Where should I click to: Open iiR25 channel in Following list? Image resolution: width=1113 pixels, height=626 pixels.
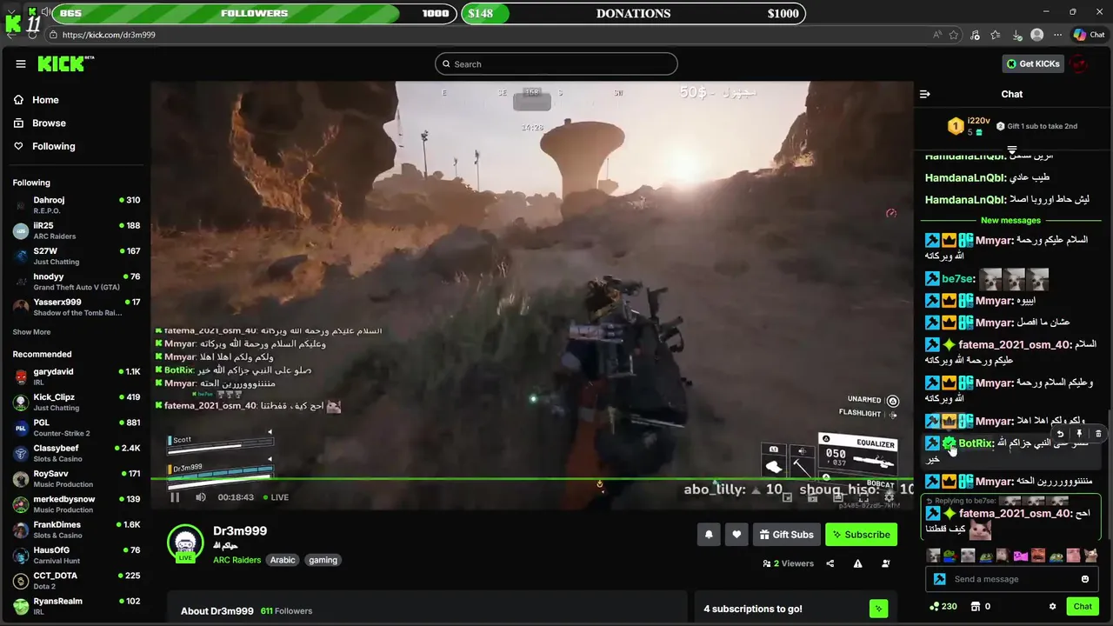(x=76, y=230)
